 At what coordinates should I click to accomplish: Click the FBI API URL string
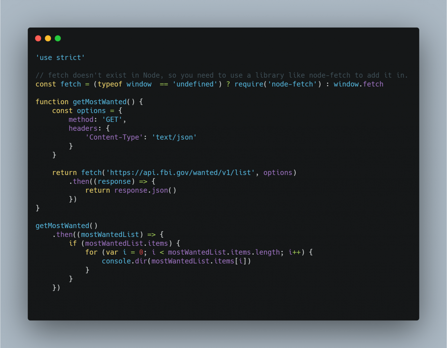(x=180, y=173)
